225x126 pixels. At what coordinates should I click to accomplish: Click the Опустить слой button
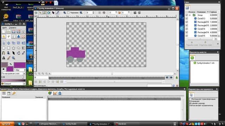pyautogui.click(x=205, y=44)
